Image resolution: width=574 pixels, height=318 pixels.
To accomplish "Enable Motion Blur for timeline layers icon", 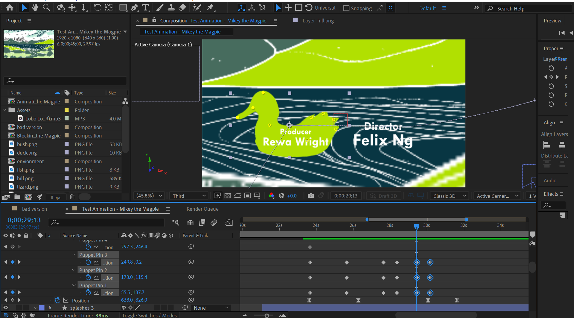I will coord(214,223).
